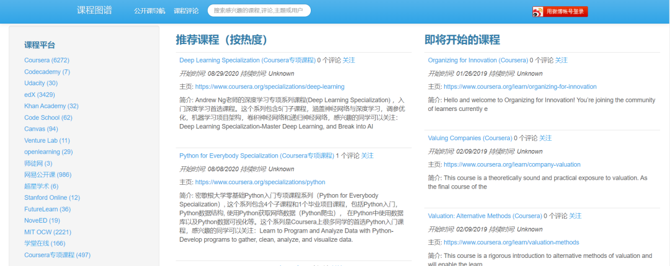Viewport: 670px width, 266px height.
Task: Open Stanford Online (12) platform link
Action: (52, 198)
